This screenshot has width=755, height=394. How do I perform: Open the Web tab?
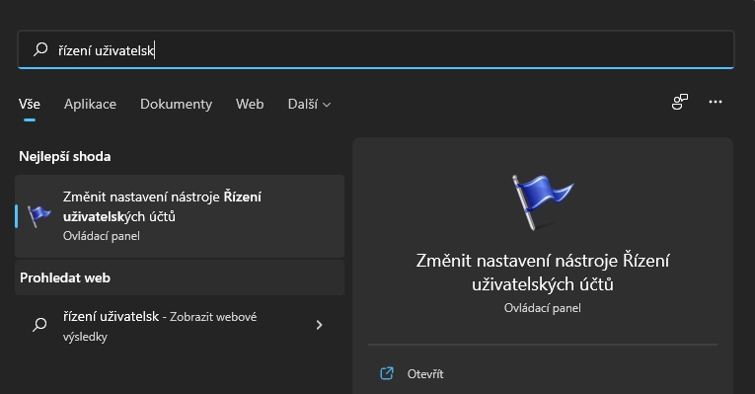tap(250, 104)
